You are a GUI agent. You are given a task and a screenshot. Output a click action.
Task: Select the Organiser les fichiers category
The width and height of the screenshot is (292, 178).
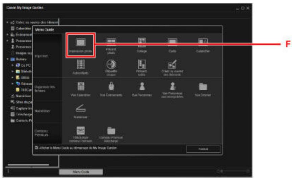click(45, 89)
